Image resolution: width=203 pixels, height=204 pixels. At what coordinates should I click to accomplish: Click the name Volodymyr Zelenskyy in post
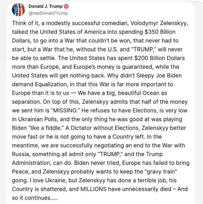pos(159,23)
